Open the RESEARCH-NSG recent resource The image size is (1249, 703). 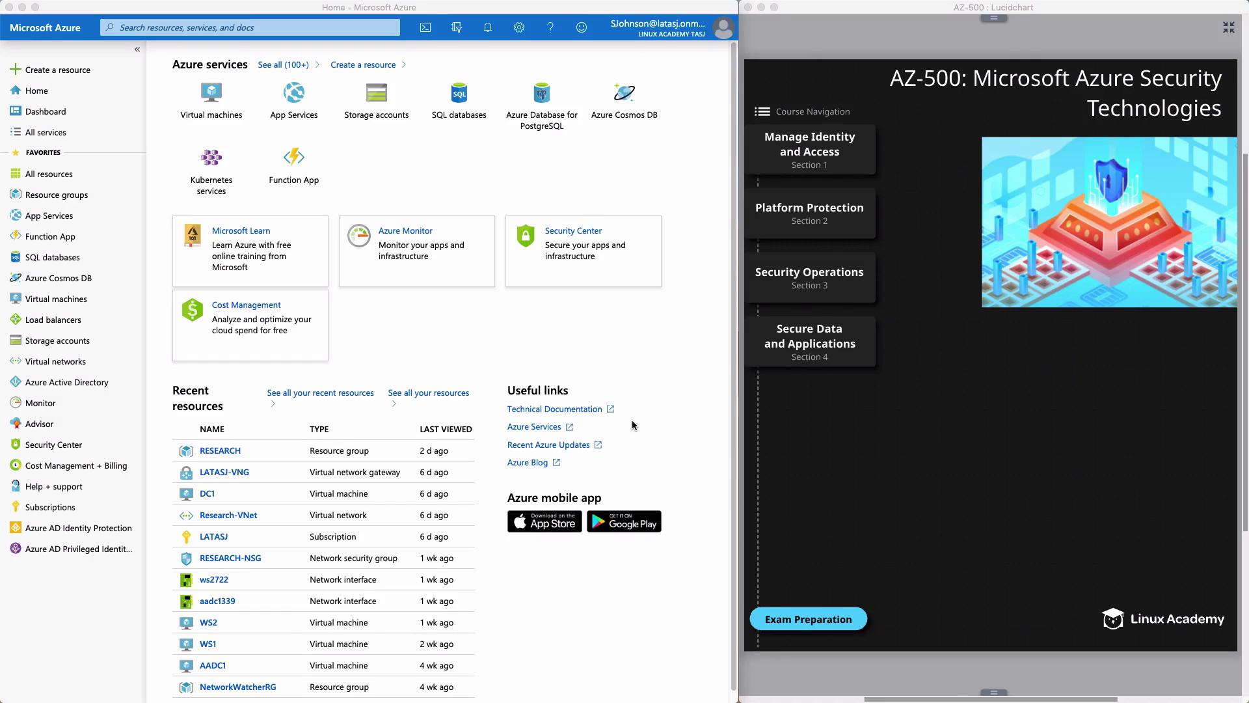coord(230,558)
